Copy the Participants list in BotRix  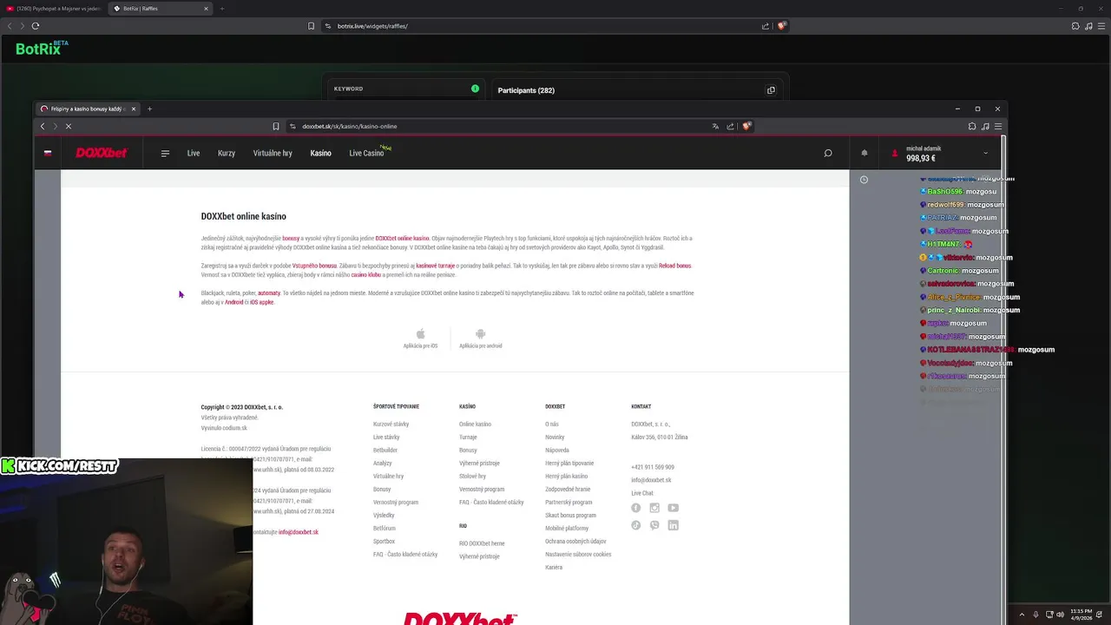771,90
